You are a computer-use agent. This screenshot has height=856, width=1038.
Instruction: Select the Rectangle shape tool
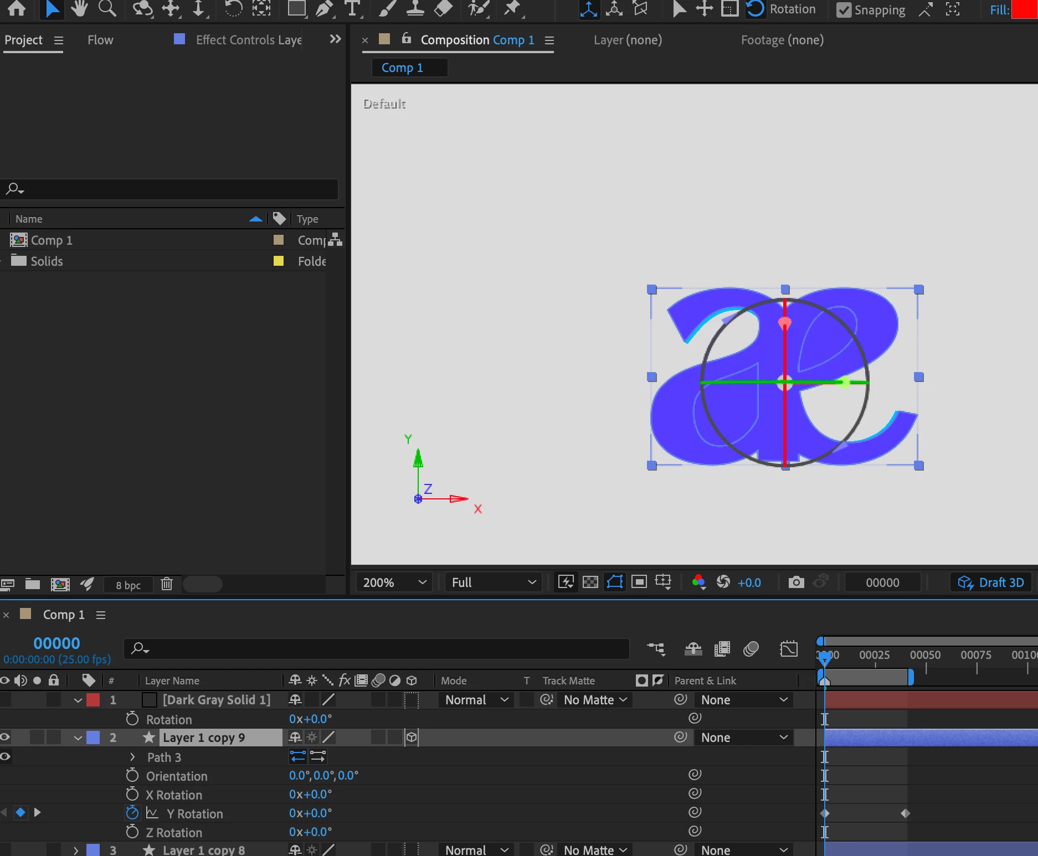[x=297, y=9]
